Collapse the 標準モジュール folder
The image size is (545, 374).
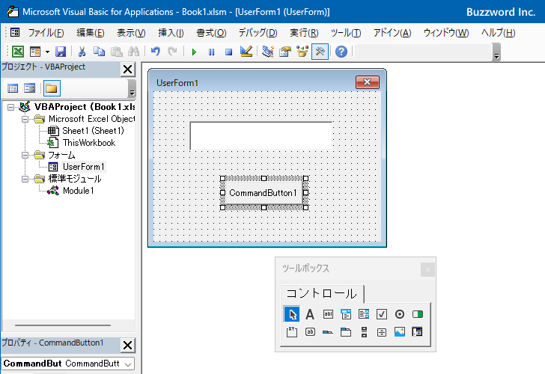pyautogui.click(x=25, y=179)
